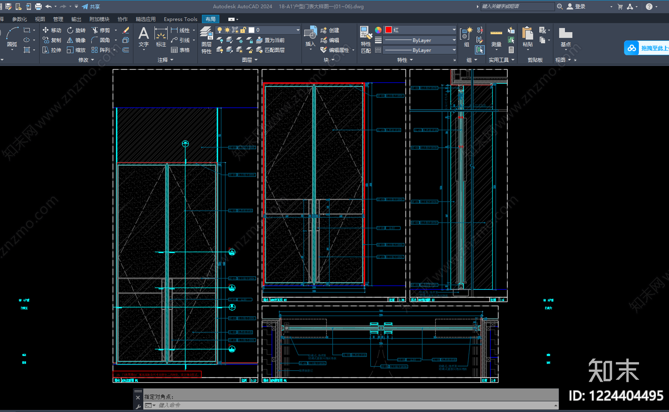The width and height of the screenshot is (669, 412).
Task: Open the object color dropdown showing 红
Action: tap(421, 30)
